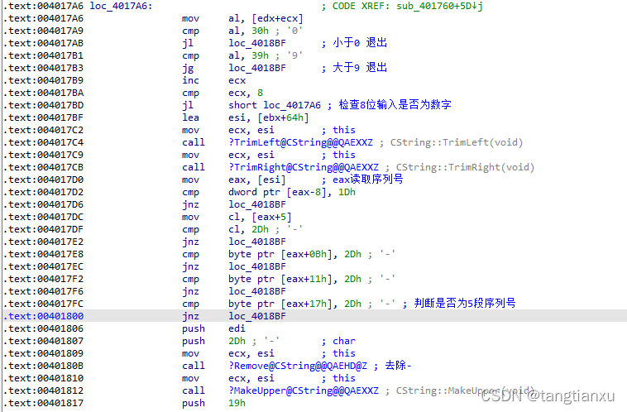Select operand [edx+ecx] on first mov line
Viewport: 627px width, 412px height.
click(x=277, y=18)
